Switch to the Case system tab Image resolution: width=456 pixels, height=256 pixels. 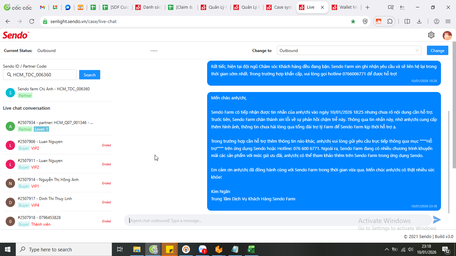[x=280, y=7]
